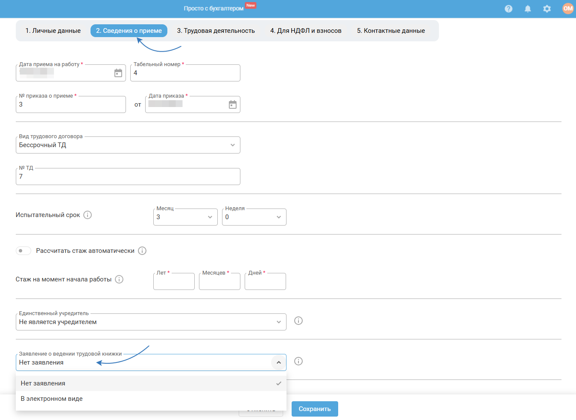Focus the Табельный номер field

tap(185, 73)
